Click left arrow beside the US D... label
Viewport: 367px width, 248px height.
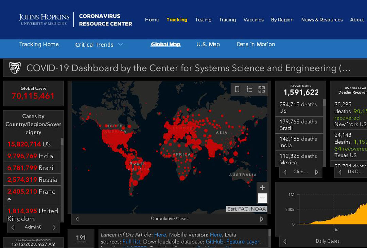tap(340, 172)
